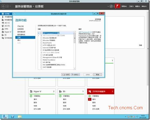Check the SMTP 服务器 checkbox
This screenshot has height=120, width=150.
(41, 67)
